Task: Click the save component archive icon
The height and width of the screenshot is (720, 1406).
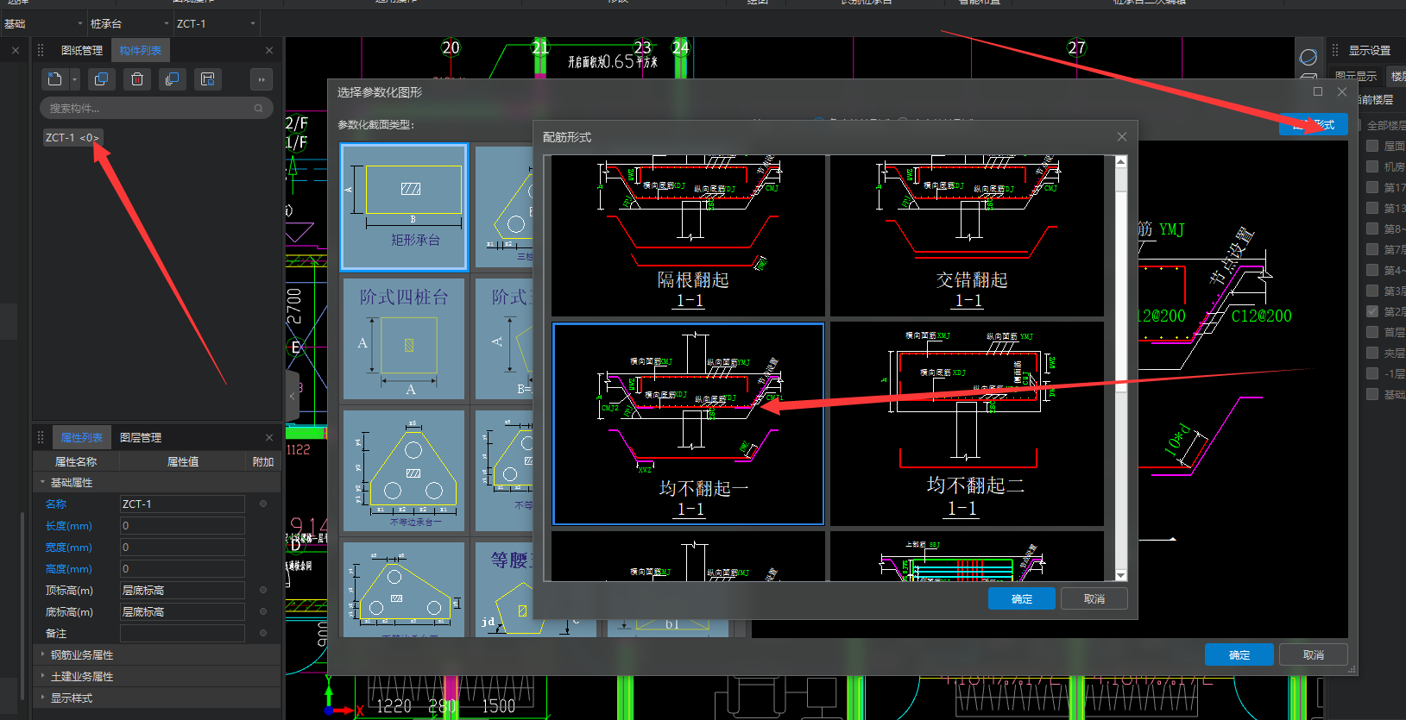Action: 207,79
